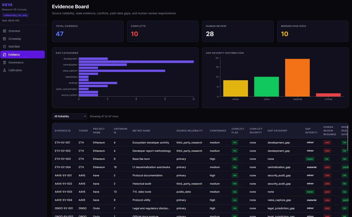Click the Human Review card
Viewport: 352px width, 217px height.
click(238, 31)
